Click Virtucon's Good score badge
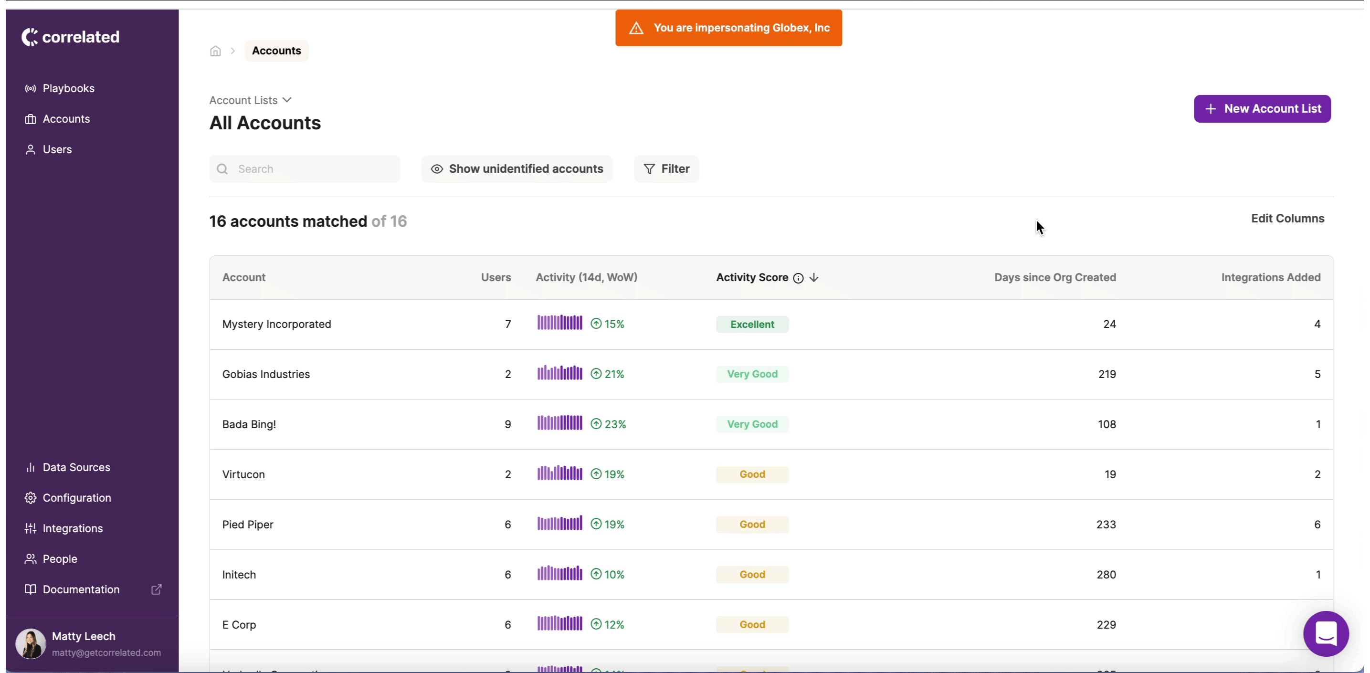 [x=752, y=474]
